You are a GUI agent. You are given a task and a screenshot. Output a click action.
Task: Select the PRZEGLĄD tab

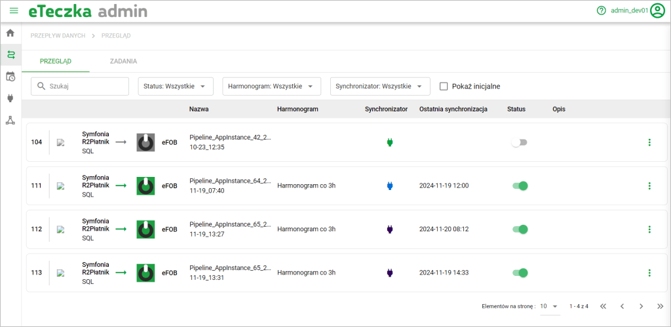coord(56,61)
